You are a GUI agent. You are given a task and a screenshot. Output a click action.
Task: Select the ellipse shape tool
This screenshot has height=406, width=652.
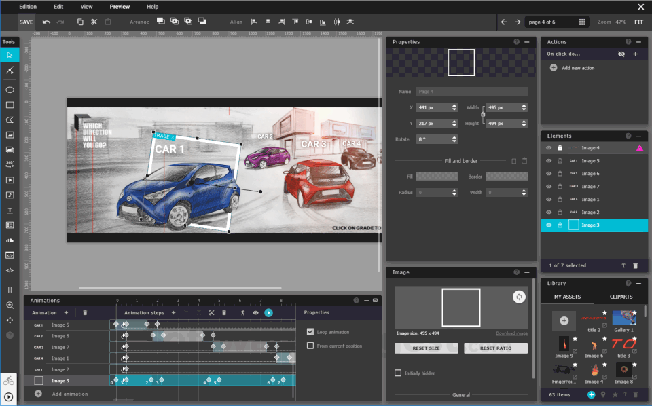point(10,90)
